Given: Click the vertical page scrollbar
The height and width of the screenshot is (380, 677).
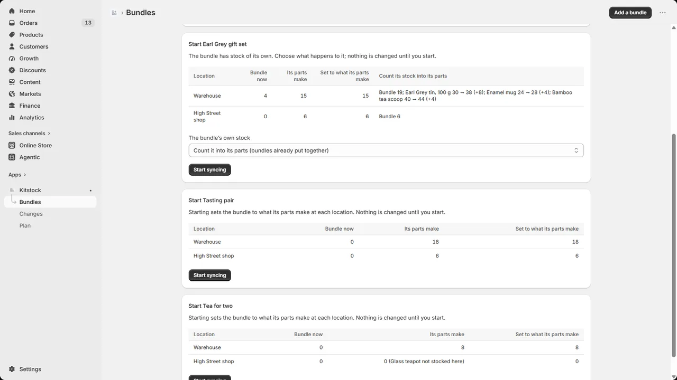Looking at the screenshot, I should tap(673, 245).
